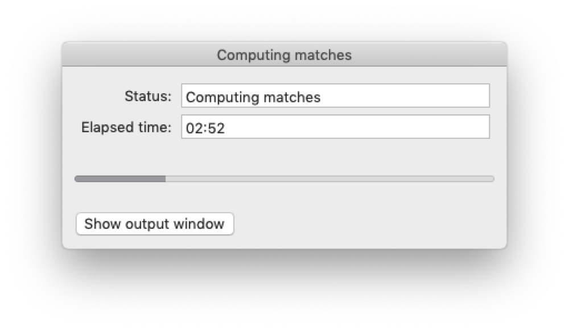
Task: Click the "Status:" label
Action: (148, 96)
